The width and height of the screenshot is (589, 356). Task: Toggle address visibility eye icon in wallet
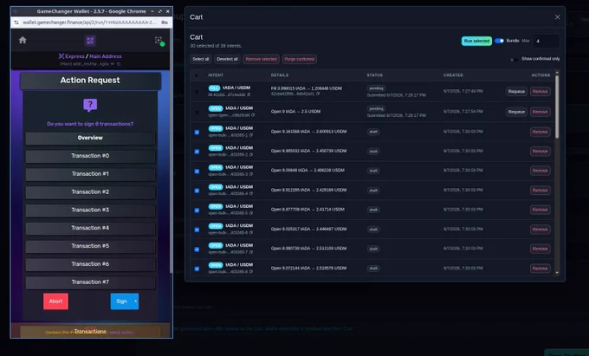point(113,64)
